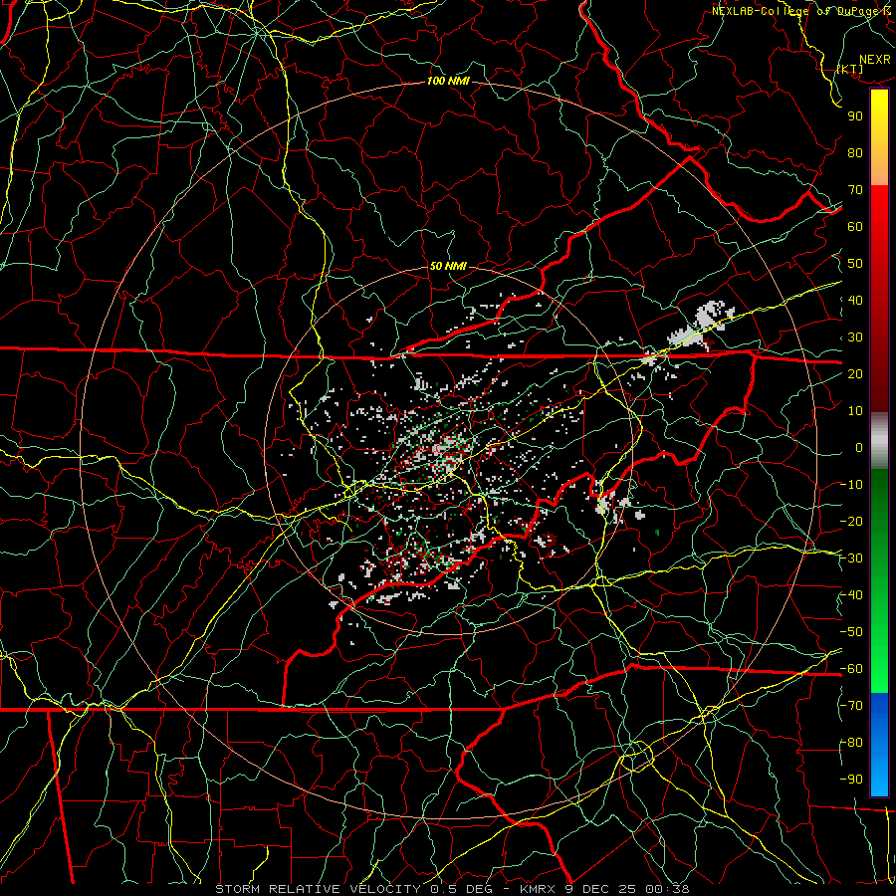
Task: Click the "STORM RELATIVE VELOCITY" caption text
Action: (318, 889)
